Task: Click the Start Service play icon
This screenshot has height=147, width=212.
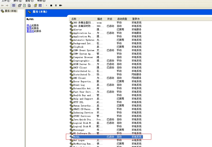Action: [47, 6]
